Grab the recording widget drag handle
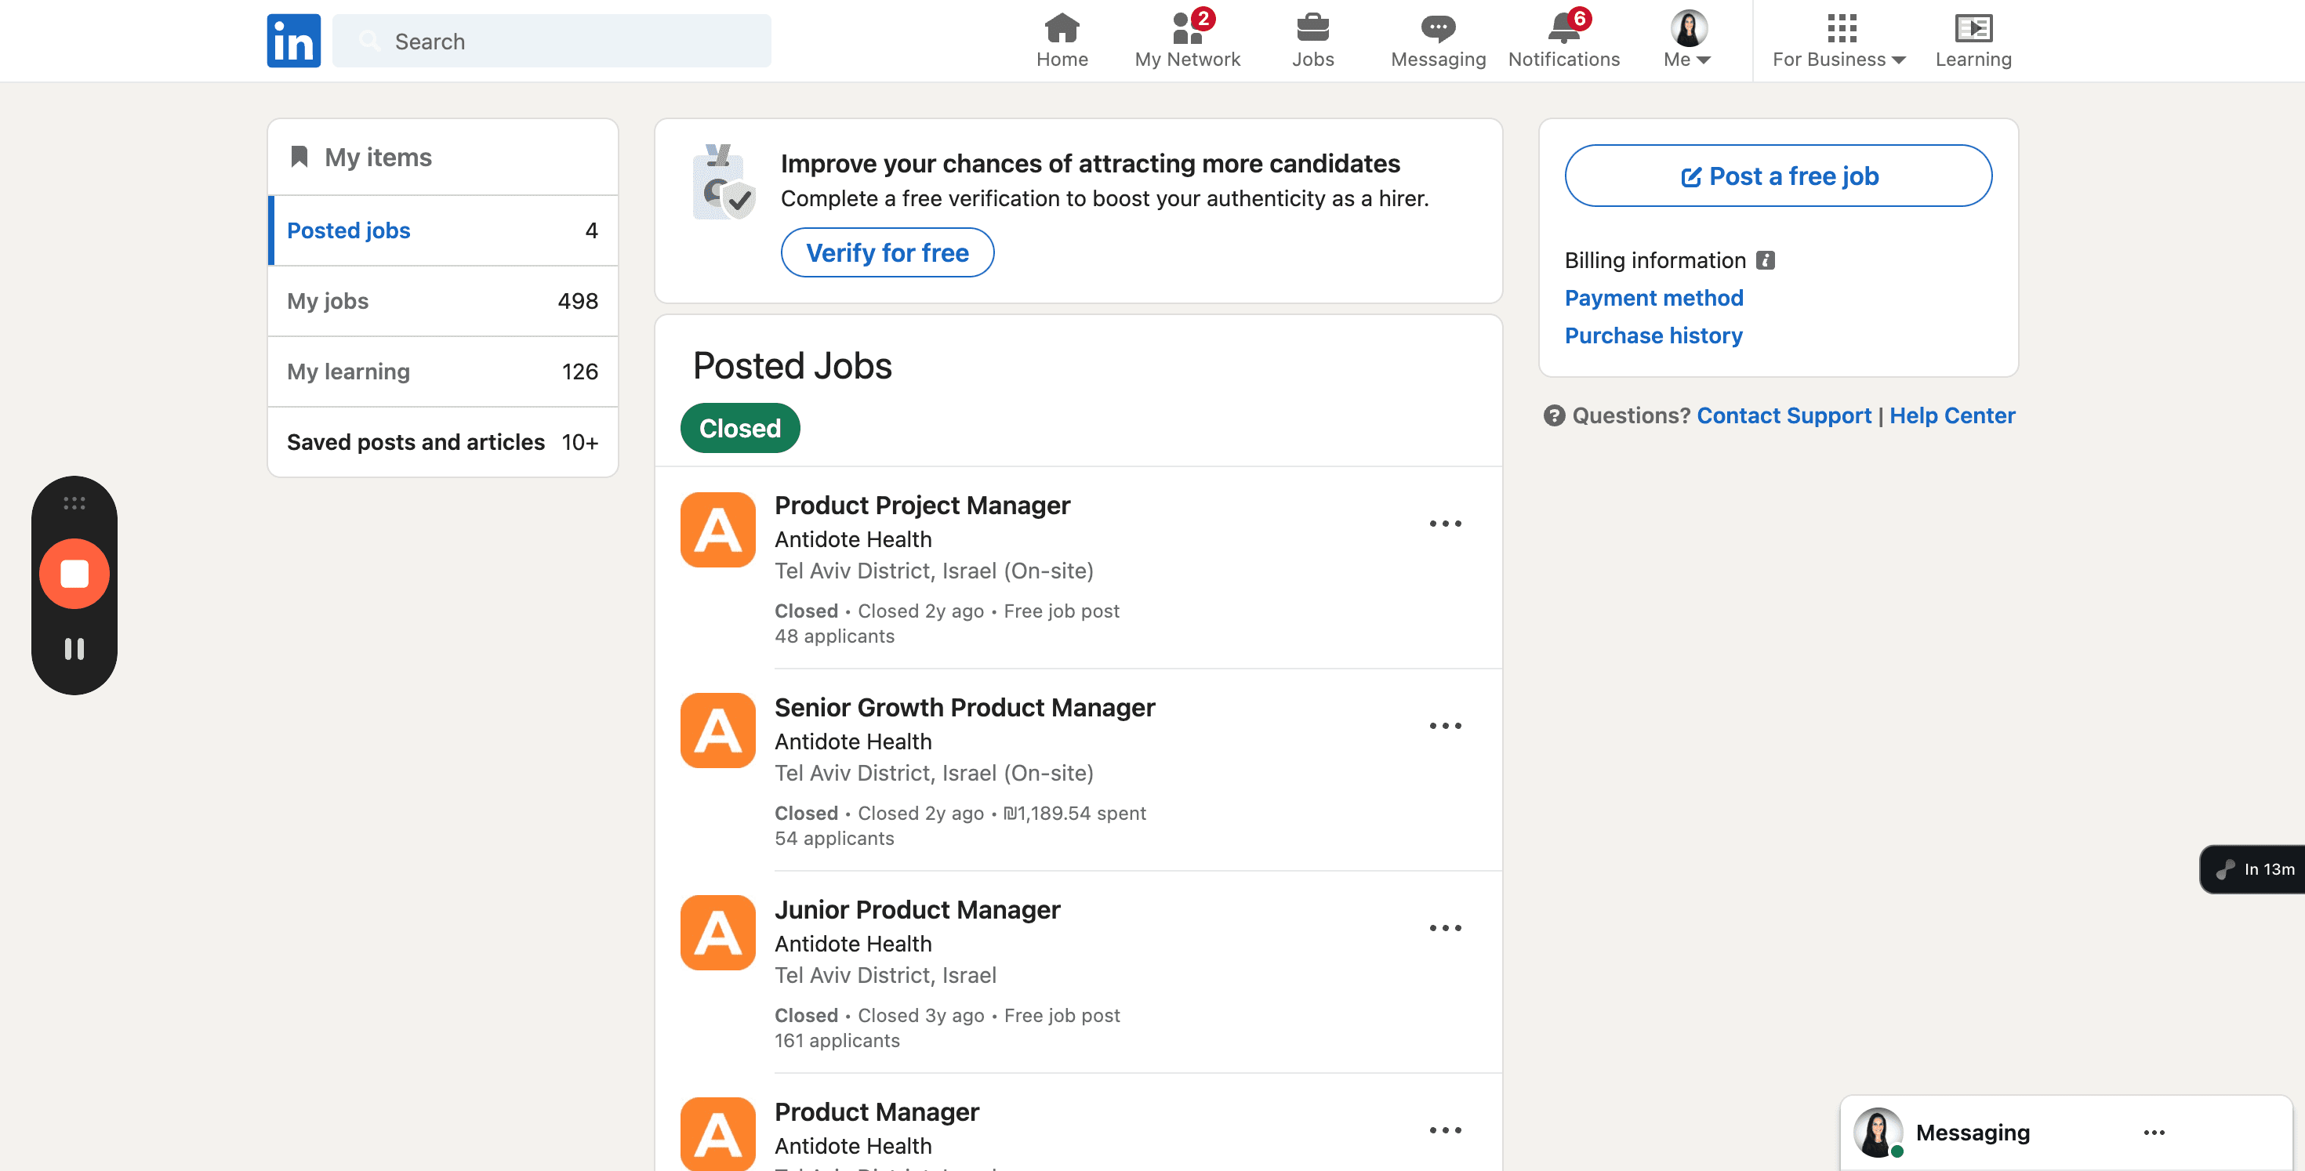Image resolution: width=2305 pixels, height=1171 pixels. tap(74, 504)
